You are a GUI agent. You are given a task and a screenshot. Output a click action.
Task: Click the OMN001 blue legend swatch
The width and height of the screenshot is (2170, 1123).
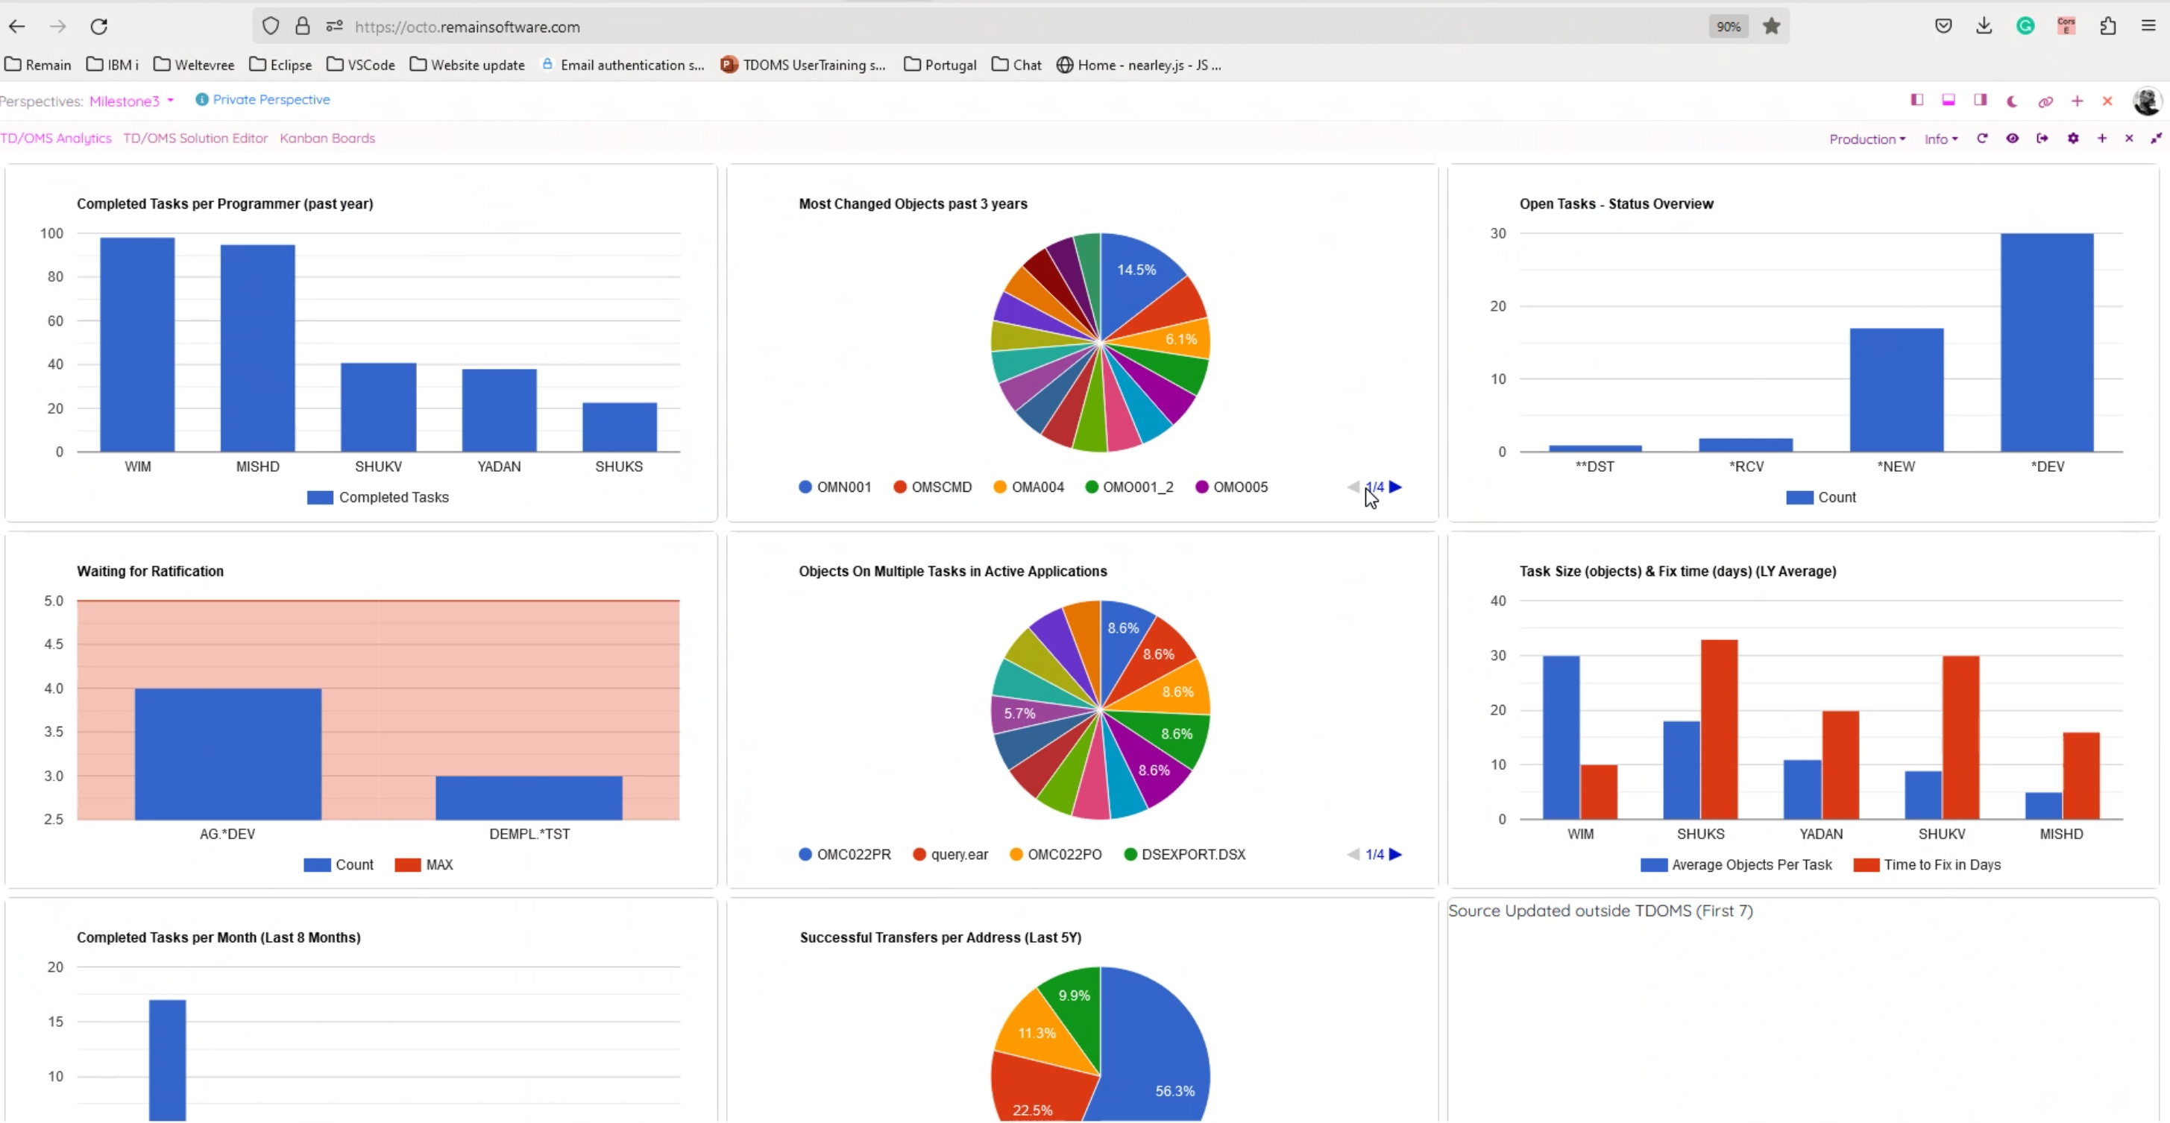point(805,487)
